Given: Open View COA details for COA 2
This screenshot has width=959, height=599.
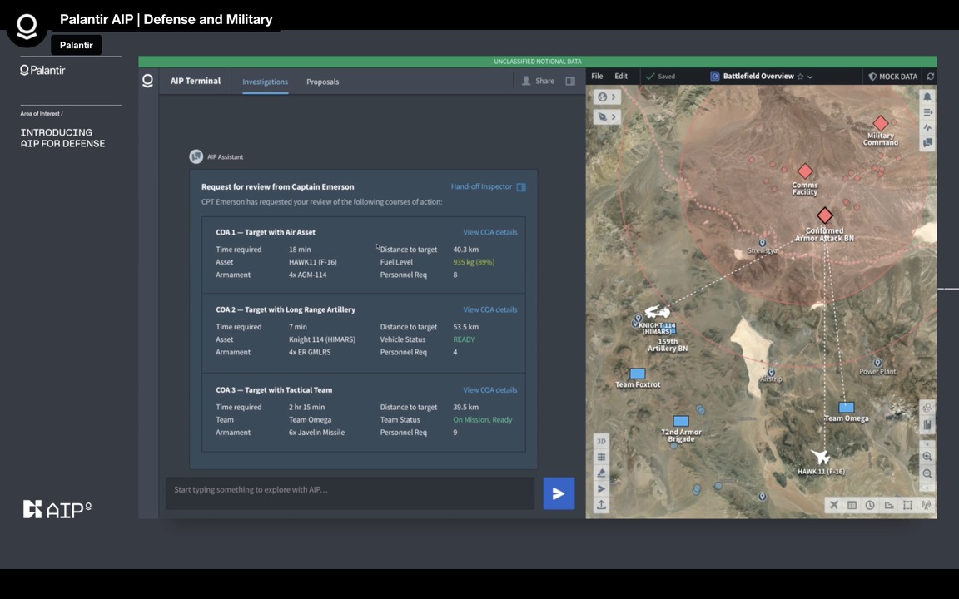Looking at the screenshot, I should pos(489,309).
